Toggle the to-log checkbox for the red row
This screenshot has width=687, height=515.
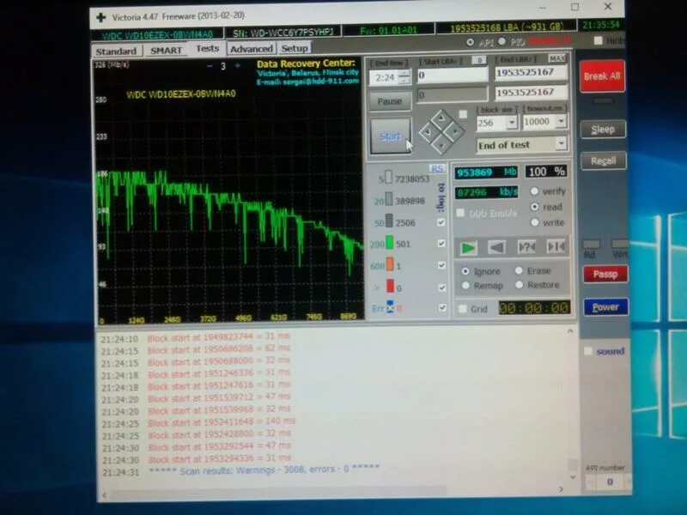442,288
